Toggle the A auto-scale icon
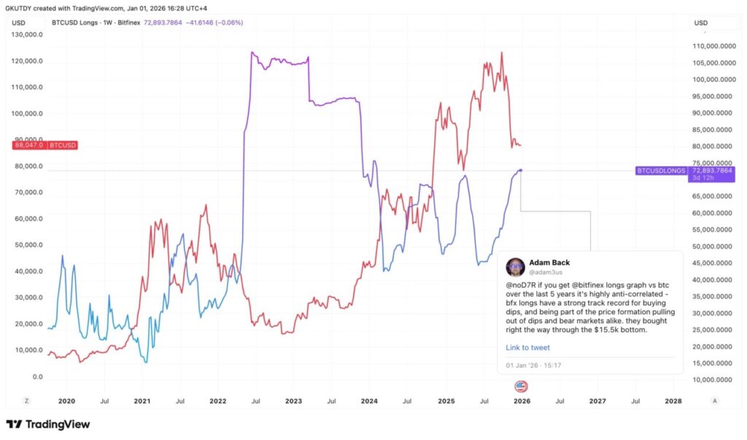The image size is (747, 440). click(714, 401)
